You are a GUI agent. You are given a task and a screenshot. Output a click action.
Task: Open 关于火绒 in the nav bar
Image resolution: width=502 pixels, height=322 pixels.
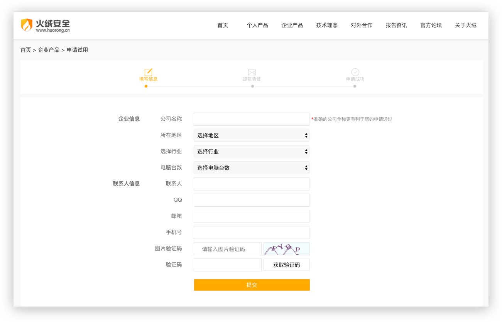click(466, 25)
